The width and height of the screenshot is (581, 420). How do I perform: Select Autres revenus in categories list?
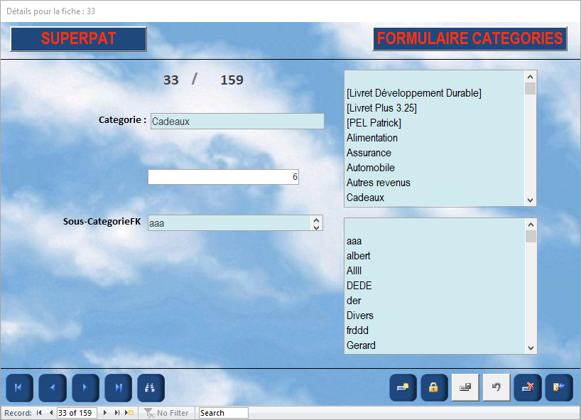[x=435, y=183]
